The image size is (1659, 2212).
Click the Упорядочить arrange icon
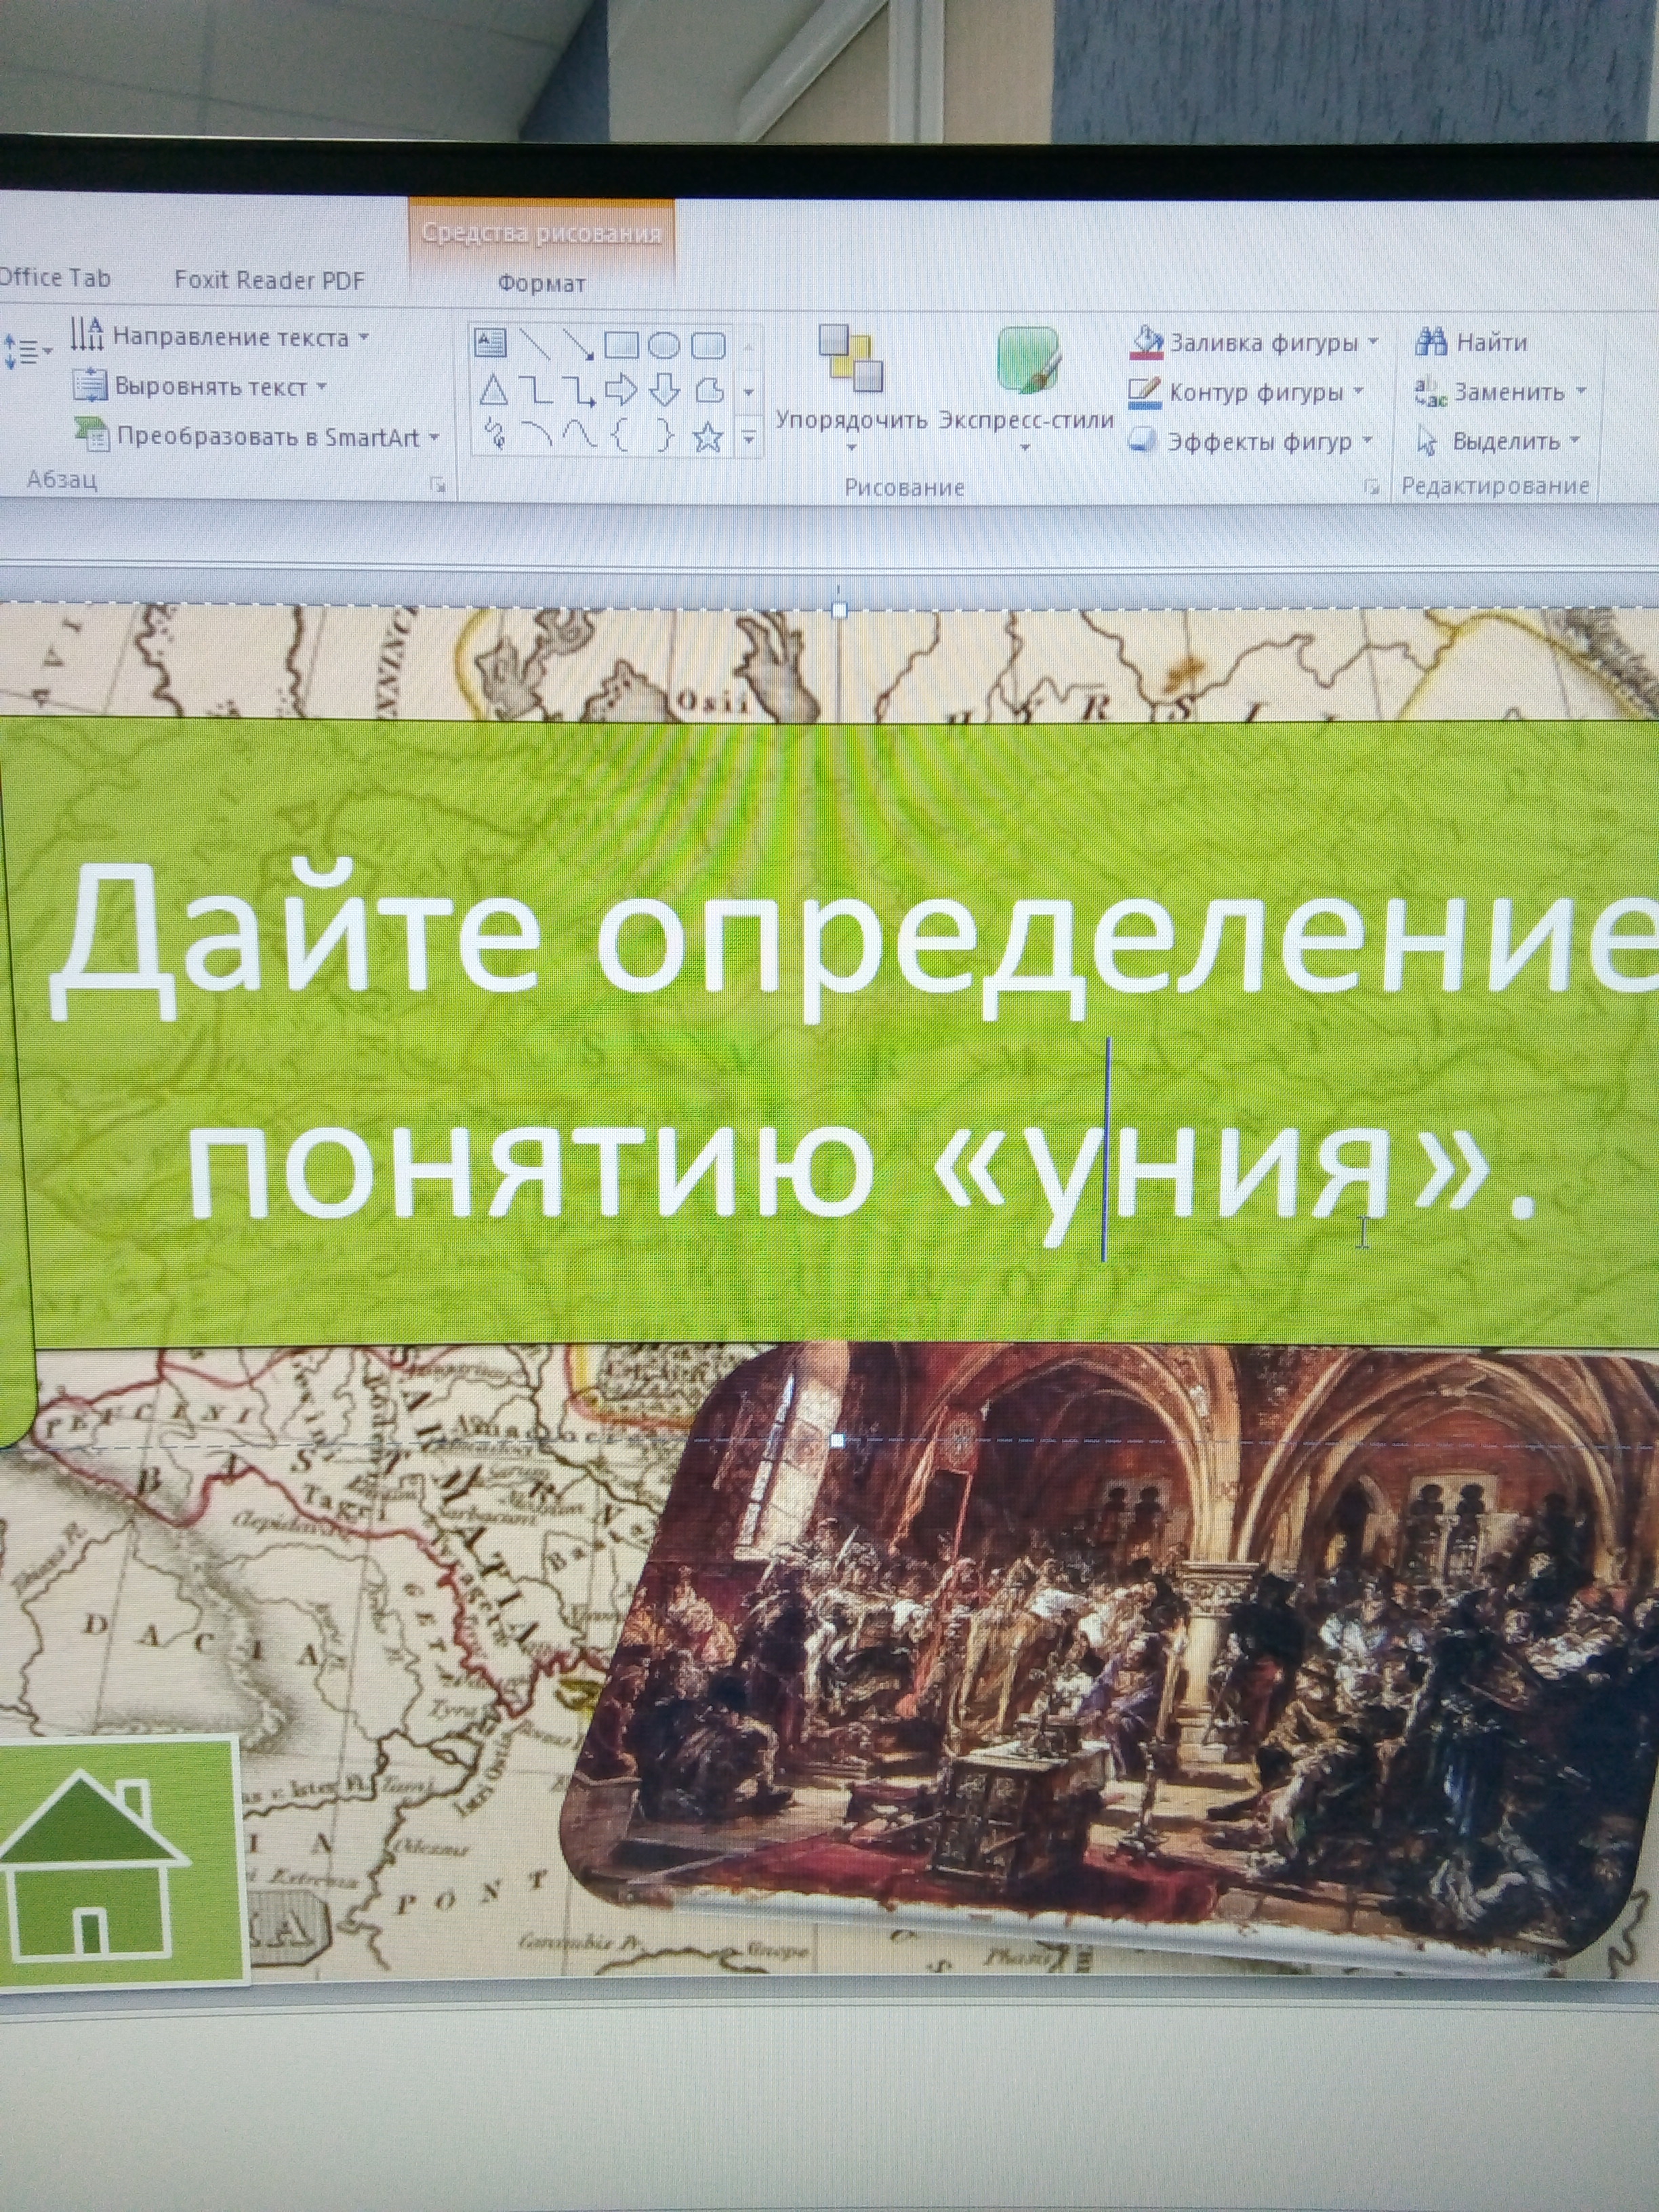(851, 358)
